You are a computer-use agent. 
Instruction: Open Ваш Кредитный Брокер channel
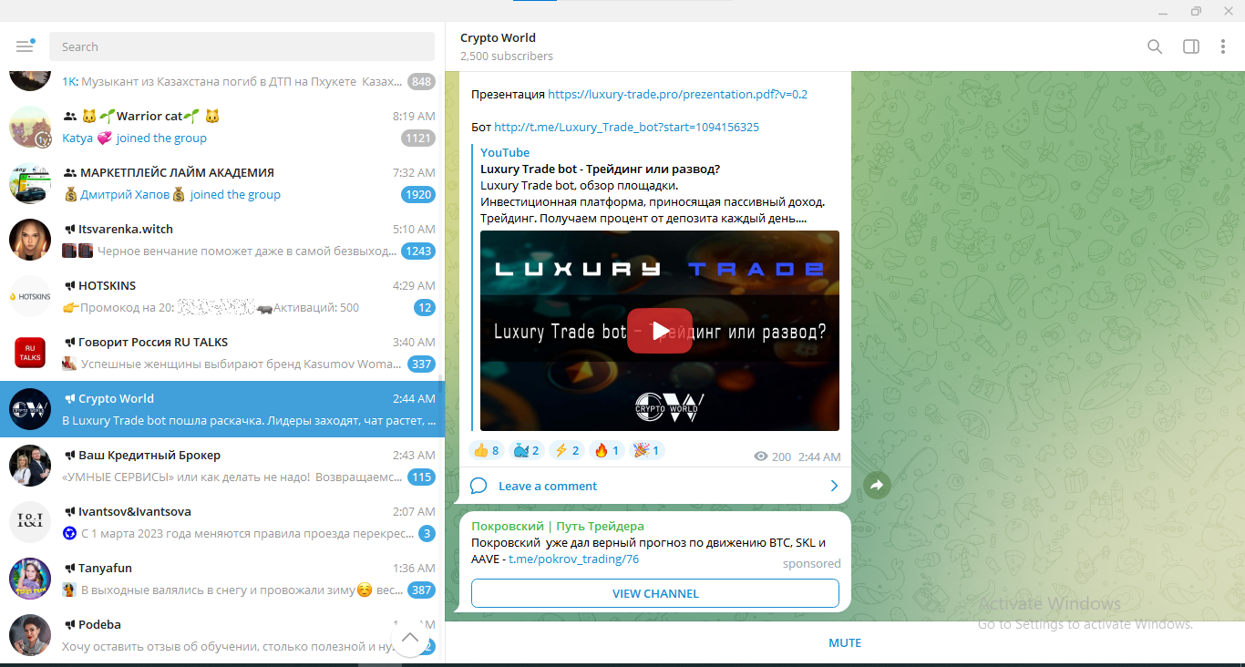222,466
